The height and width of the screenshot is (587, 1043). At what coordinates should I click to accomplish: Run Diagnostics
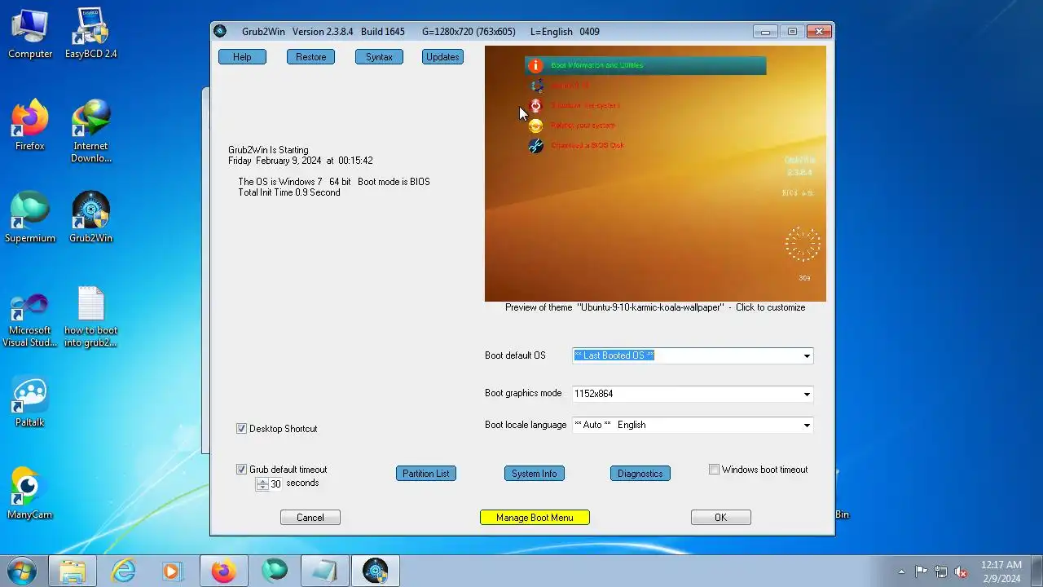coord(640,474)
